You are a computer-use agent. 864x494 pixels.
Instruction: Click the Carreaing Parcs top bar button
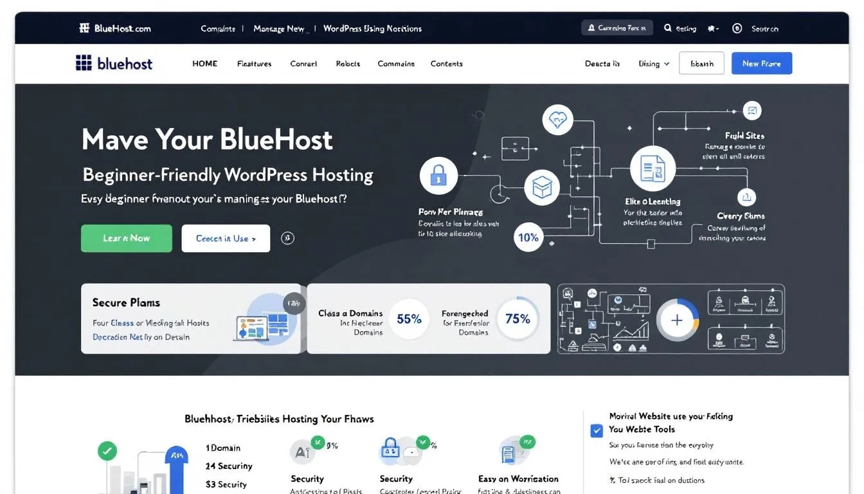617,28
